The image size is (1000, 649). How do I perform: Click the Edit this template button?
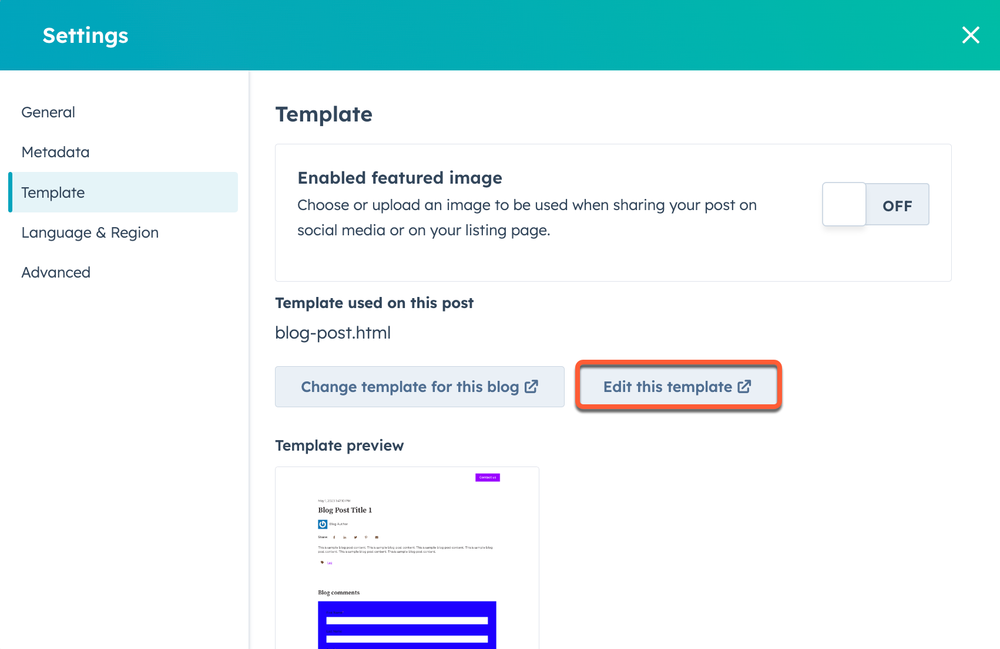[678, 387]
